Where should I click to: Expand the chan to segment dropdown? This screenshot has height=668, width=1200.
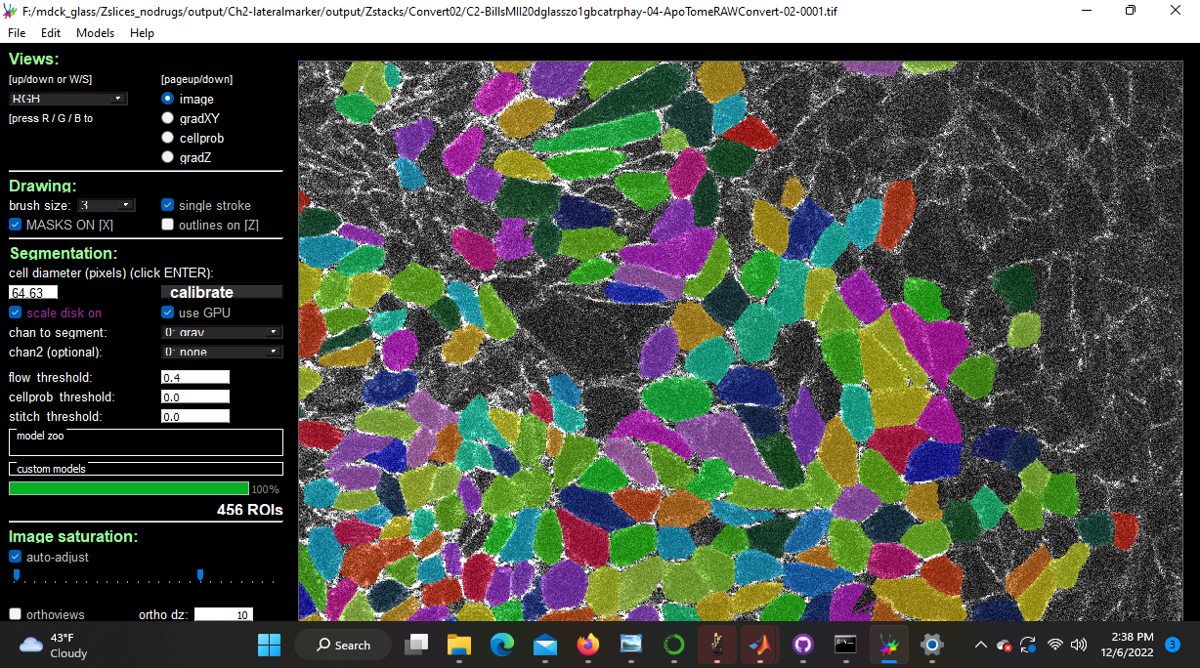[222, 331]
